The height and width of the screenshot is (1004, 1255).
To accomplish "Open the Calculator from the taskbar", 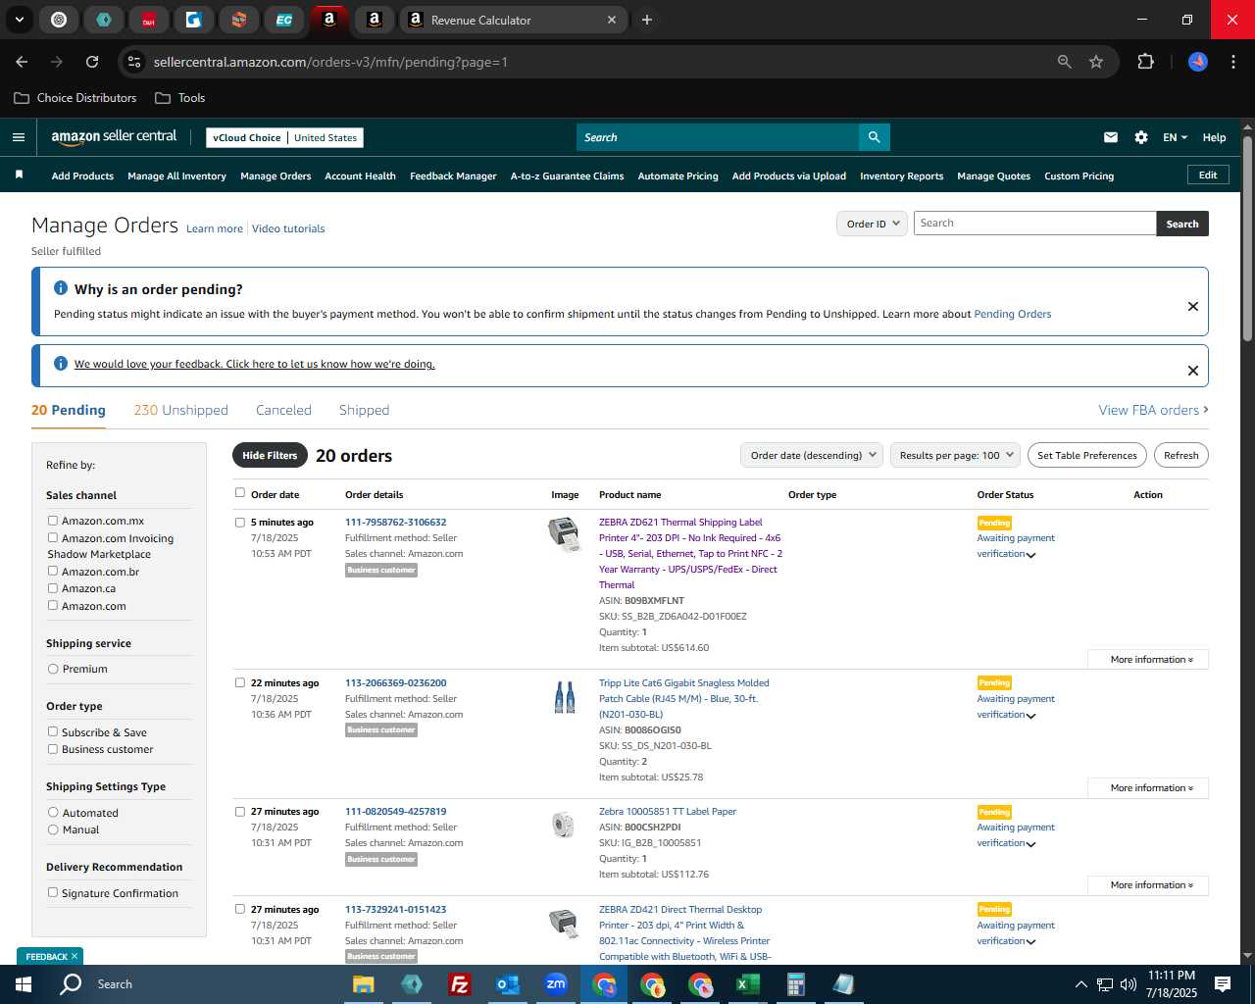I will coord(795,984).
